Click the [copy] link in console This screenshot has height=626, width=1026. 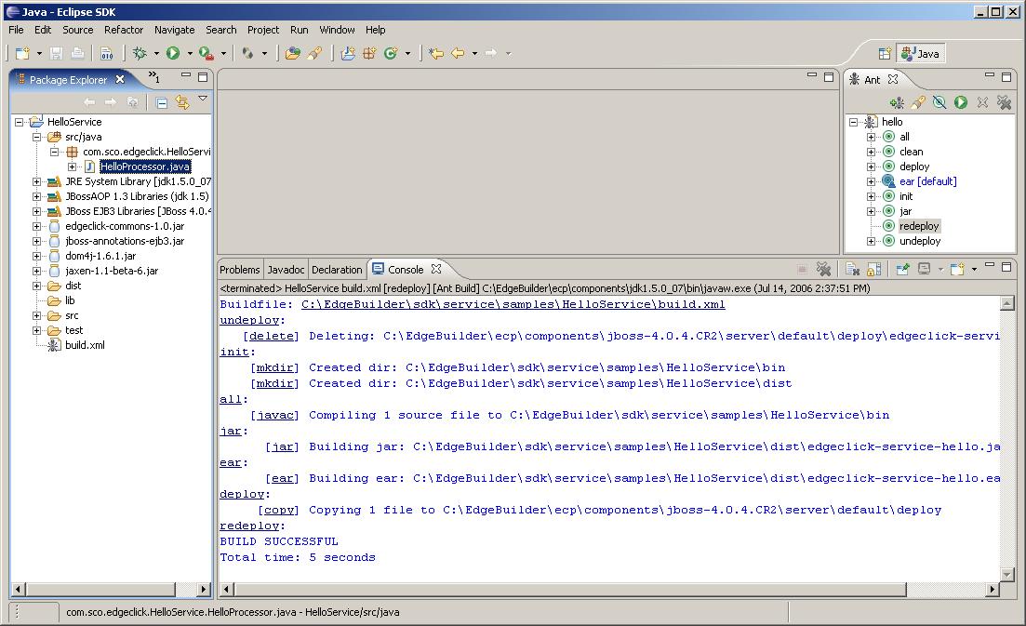click(x=278, y=510)
